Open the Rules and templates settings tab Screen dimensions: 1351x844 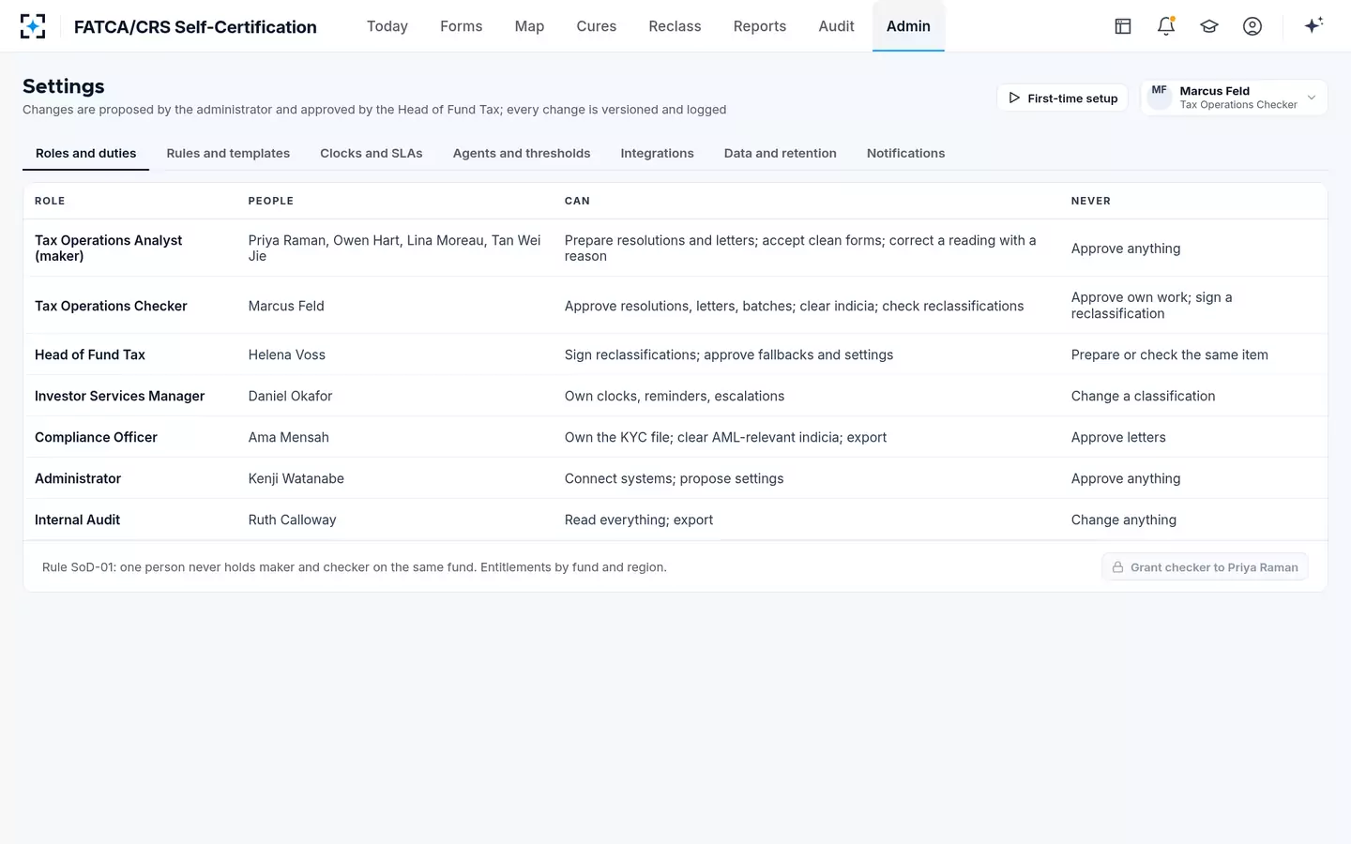[x=228, y=154]
